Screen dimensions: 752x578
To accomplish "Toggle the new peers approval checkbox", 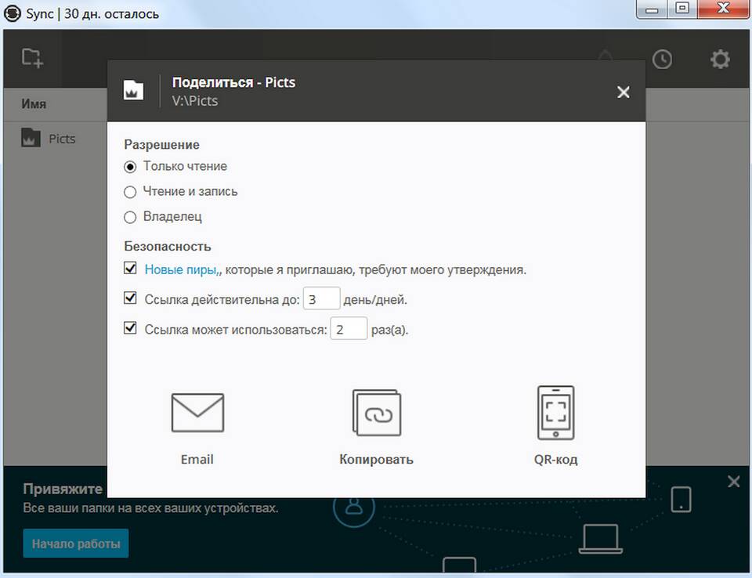I will [130, 268].
